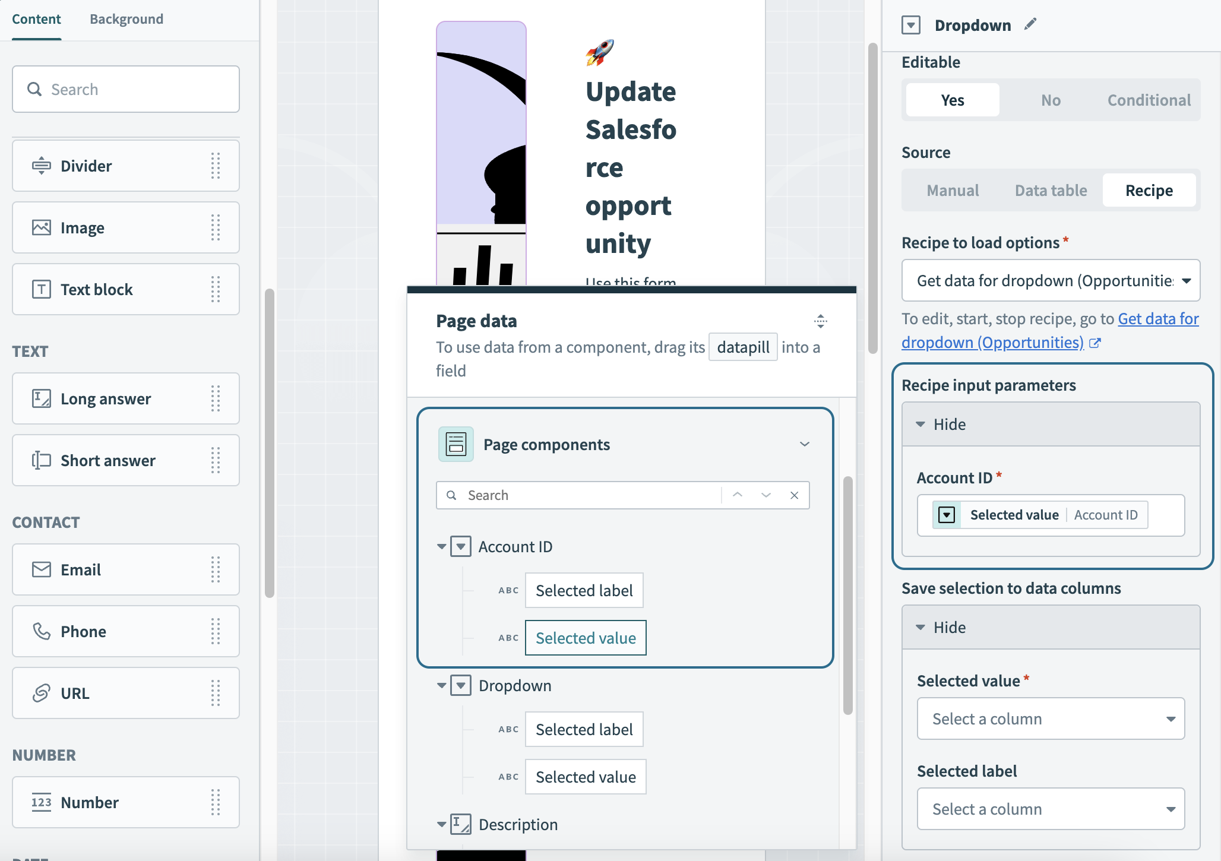Grab the drag handle on the URL row
This screenshot has height=861, width=1221.
(216, 693)
